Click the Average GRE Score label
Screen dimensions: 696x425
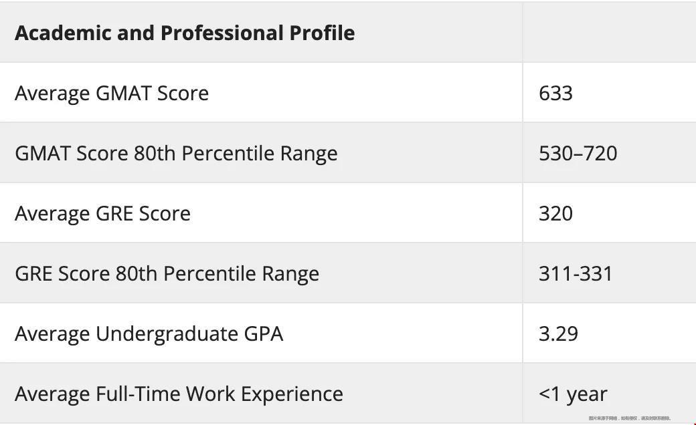click(102, 214)
